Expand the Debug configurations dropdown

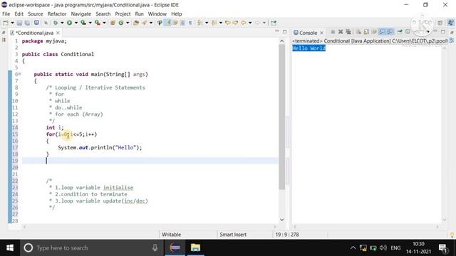coord(62,23)
